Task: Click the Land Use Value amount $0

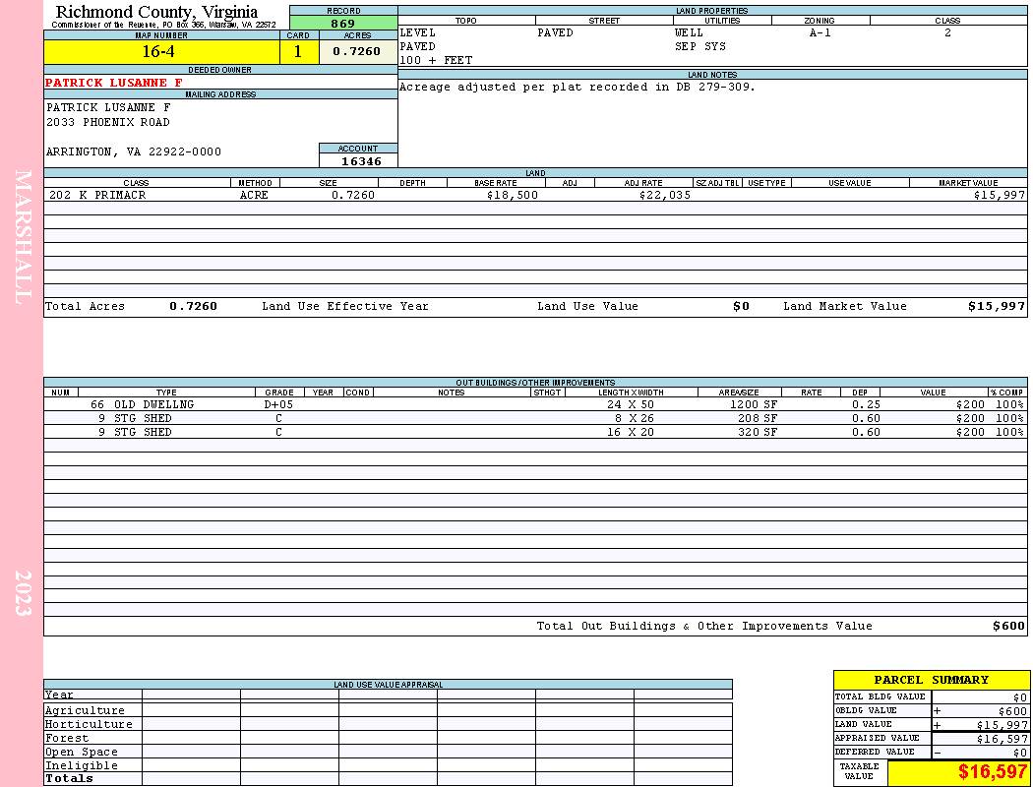Action: (741, 306)
